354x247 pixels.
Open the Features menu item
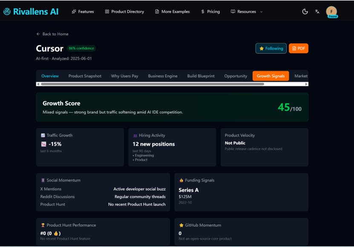pos(83,11)
